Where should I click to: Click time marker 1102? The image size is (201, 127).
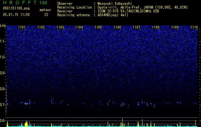pos(41,27)
